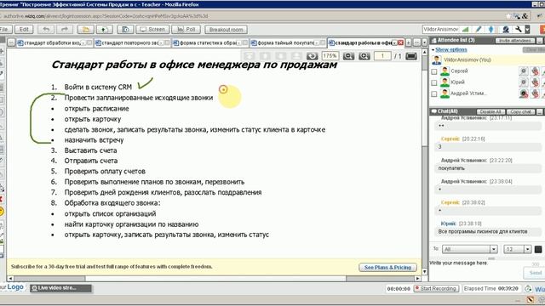Click the zoom in magnifier icon
545x306 pixels.
pyautogui.click(x=364, y=56)
